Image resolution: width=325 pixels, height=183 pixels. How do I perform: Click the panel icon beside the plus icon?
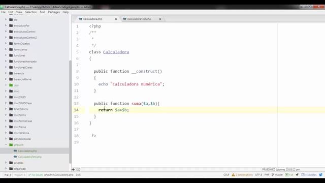coord(78,169)
